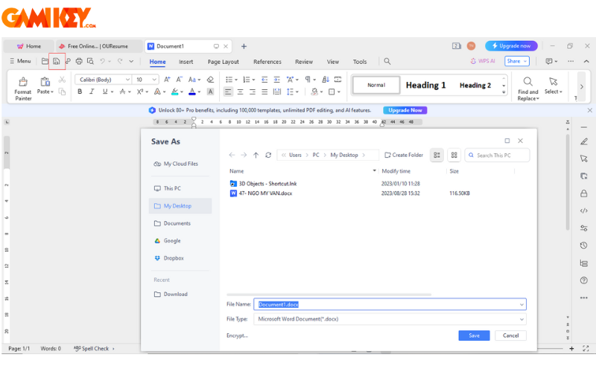Click the Save icon in the quick toolbar
Image resolution: width=596 pixels, height=372 pixels.
[57, 61]
